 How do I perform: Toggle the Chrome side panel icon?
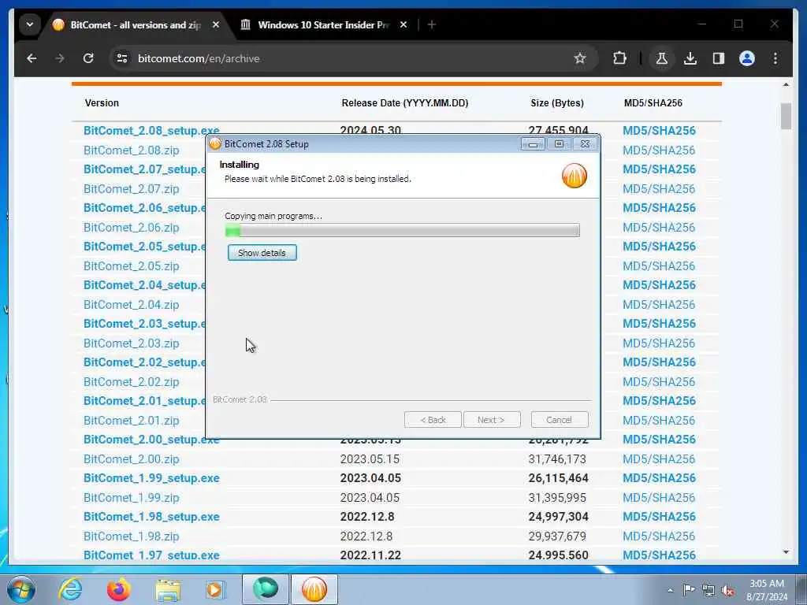point(719,58)
